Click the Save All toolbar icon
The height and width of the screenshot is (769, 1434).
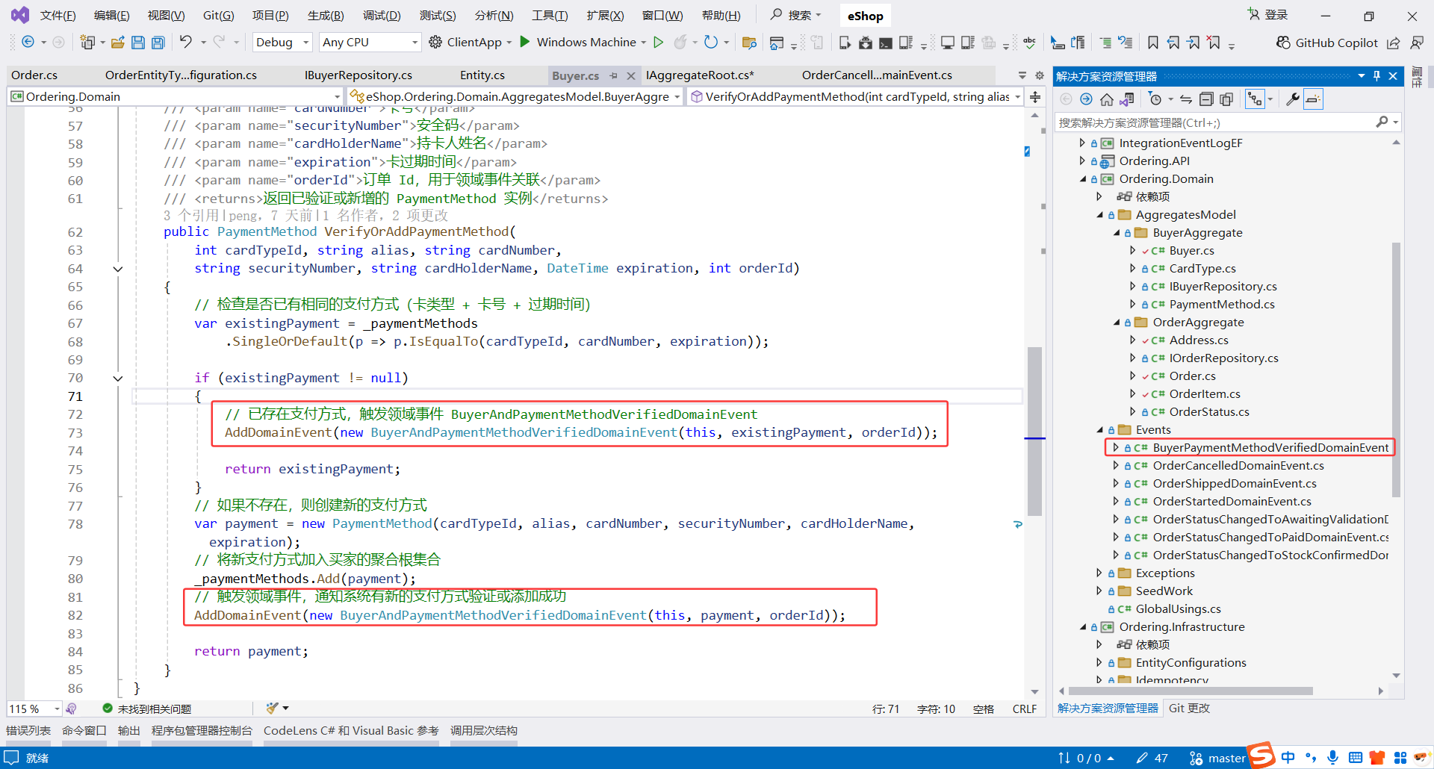[x=158, y=43]
